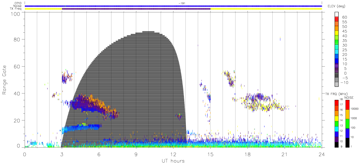This screenshot has width=362, height=167.
Task: Click the 18 tick label on UT axis
Action: [248, 154]
